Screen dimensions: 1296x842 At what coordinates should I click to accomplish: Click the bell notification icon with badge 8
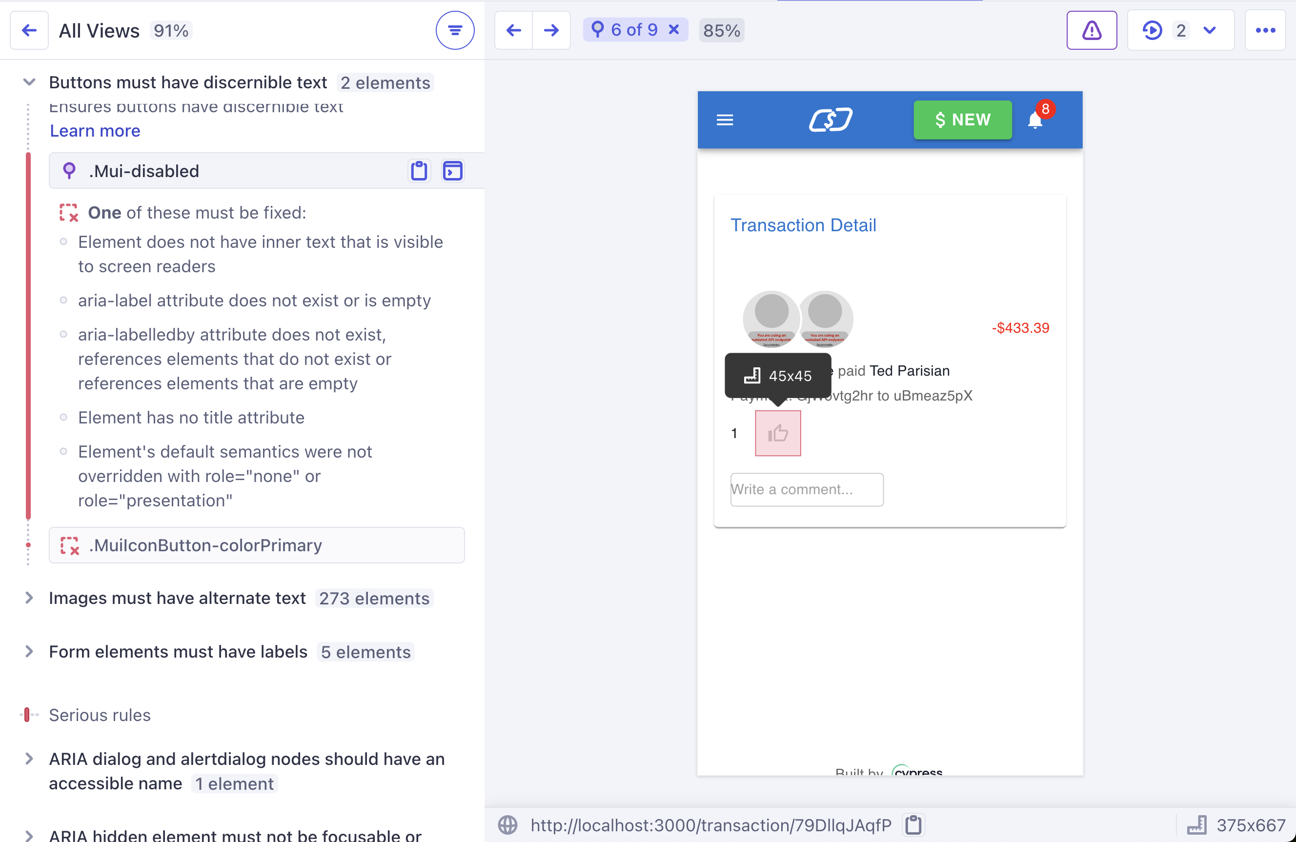(1036, 120)
